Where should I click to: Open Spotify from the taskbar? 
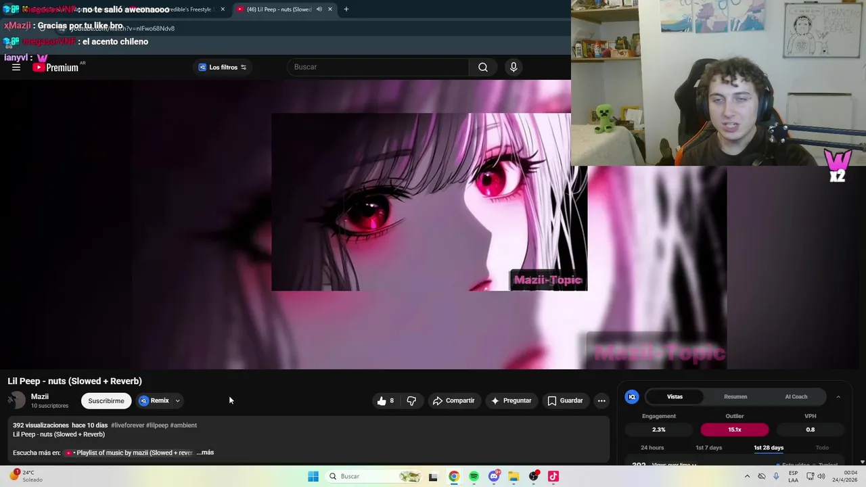[474, 476]
